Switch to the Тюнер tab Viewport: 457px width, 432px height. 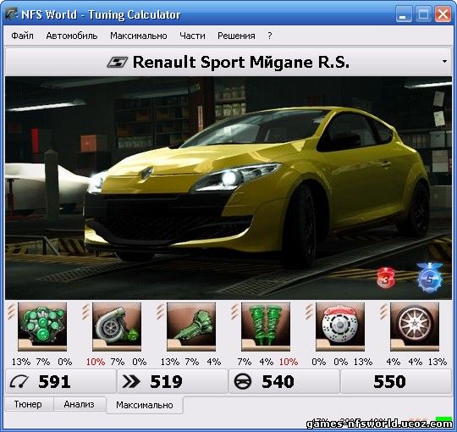(x=28, y=404)
